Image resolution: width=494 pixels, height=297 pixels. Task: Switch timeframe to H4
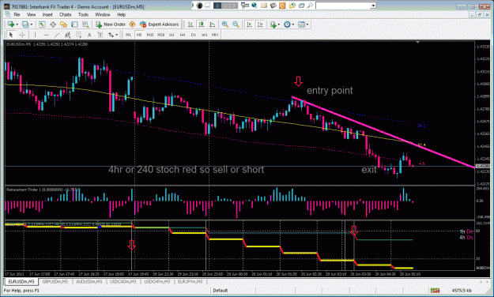(x=183, y=35)
